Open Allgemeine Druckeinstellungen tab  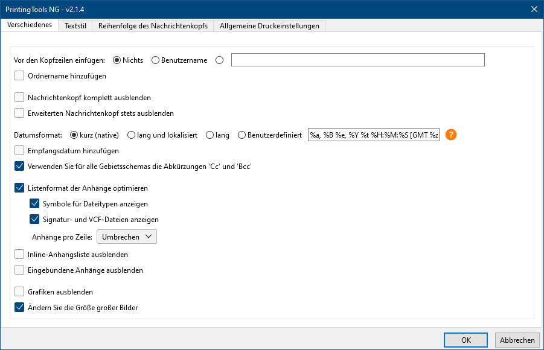click(x=269, y=26)
